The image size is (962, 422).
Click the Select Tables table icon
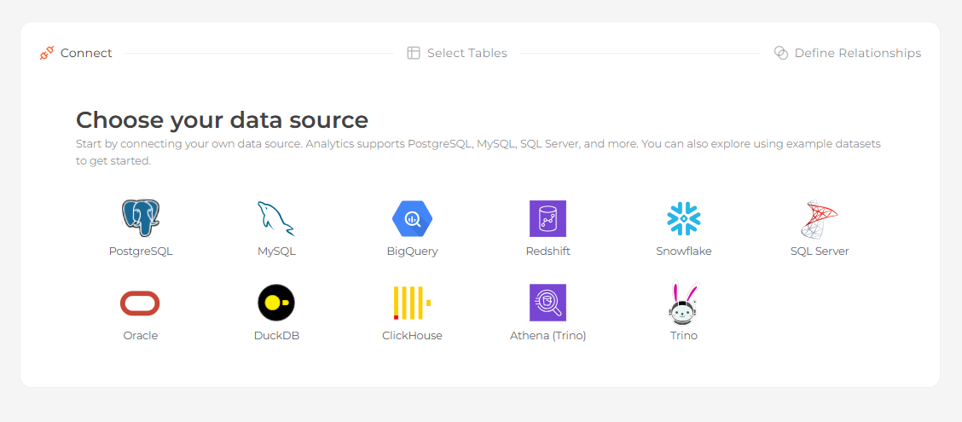414,54
